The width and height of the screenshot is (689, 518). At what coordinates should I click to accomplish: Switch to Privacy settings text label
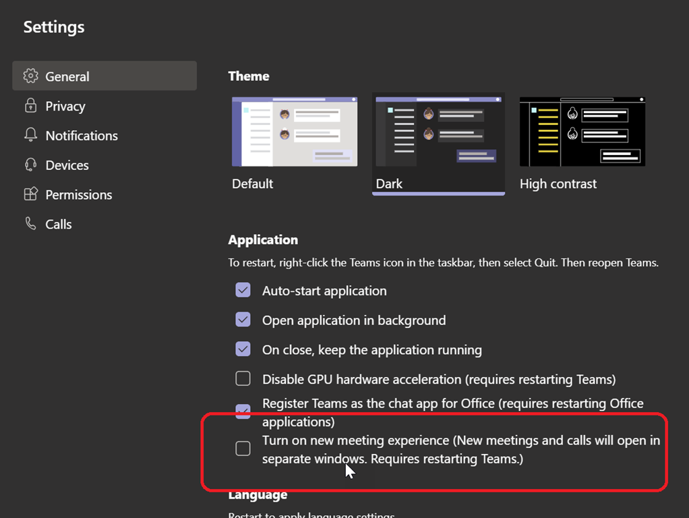(x=65, y=106)
